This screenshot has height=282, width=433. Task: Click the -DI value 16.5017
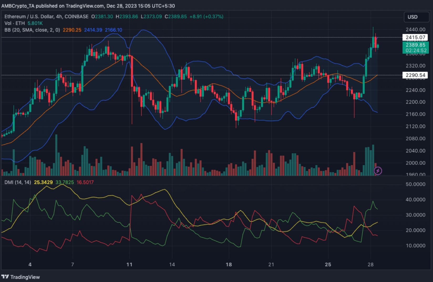[85, 182]
